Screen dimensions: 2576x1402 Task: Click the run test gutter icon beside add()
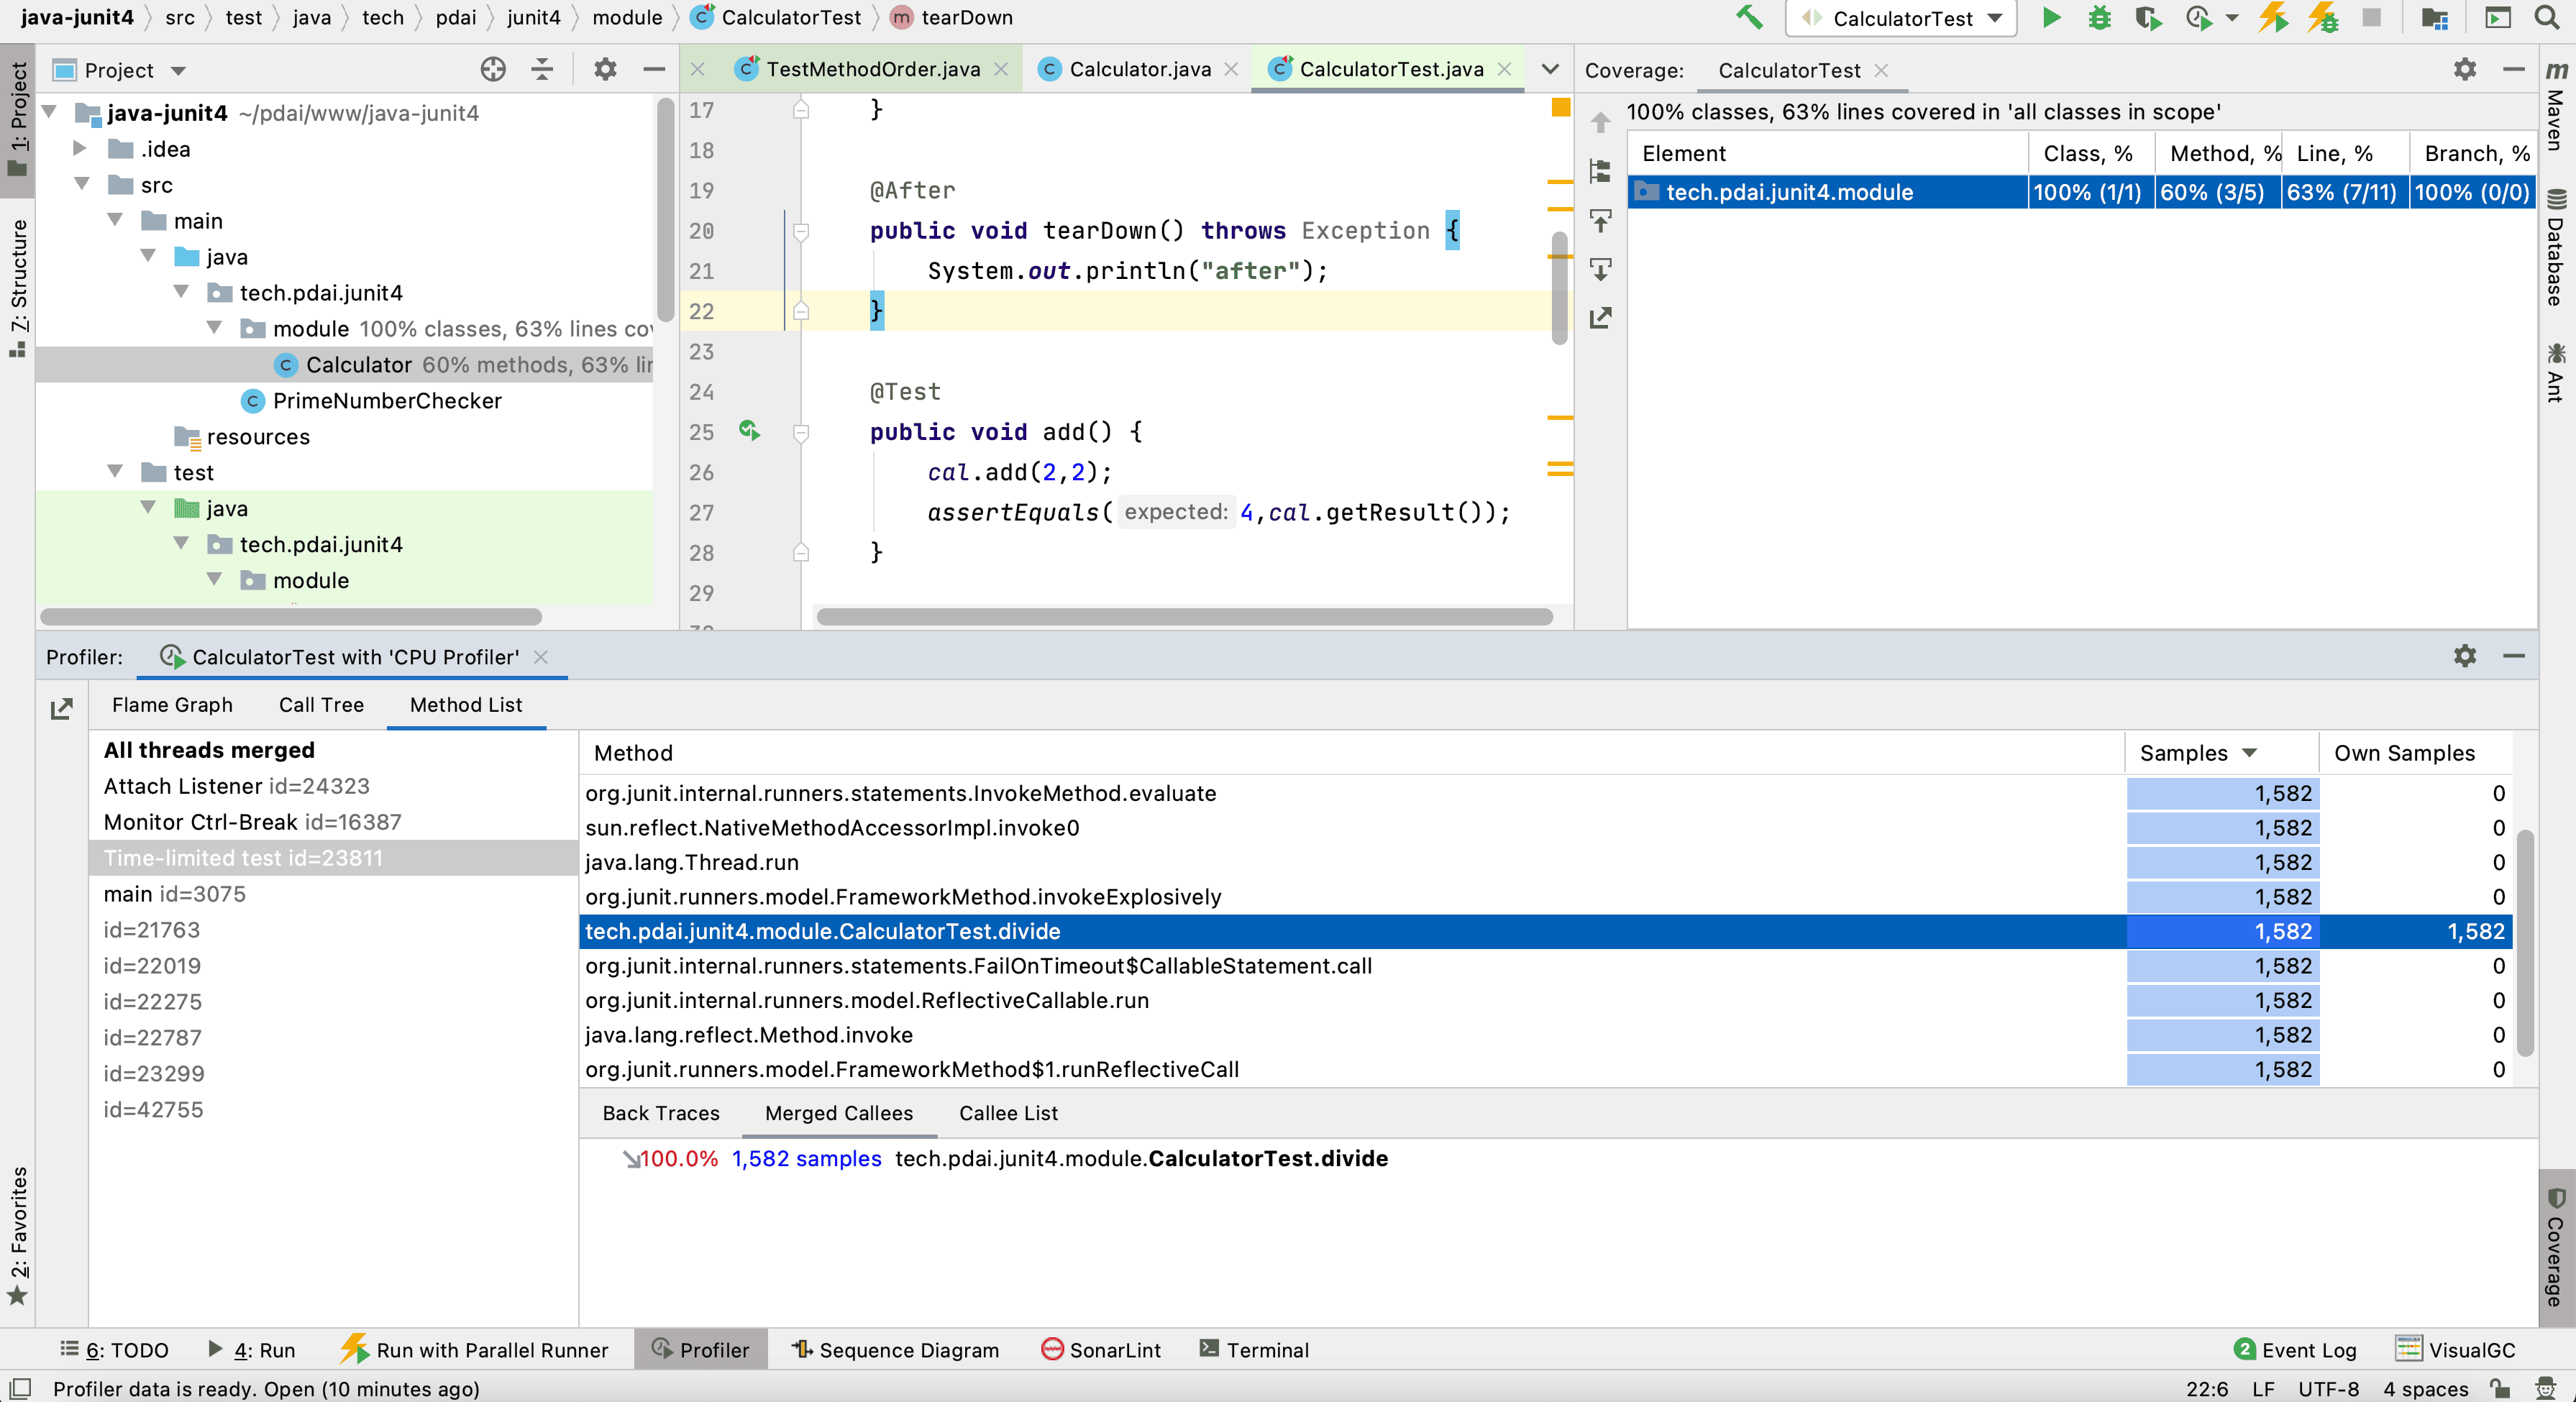[749, 431]
